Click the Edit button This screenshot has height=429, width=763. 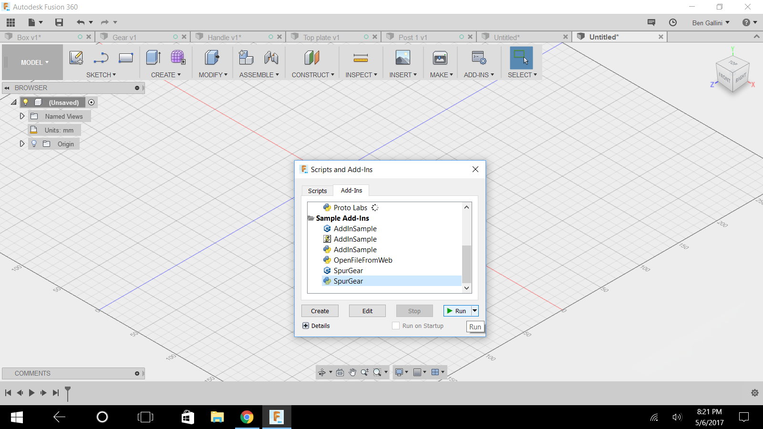pyautogui.click(x=367, y=311)
